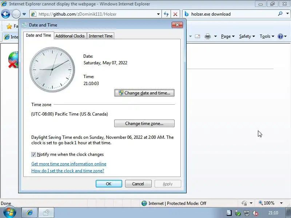Click the Date and Time dialog title icon
Viewport: 291px width, 218px height.
(x=24, y=25)
